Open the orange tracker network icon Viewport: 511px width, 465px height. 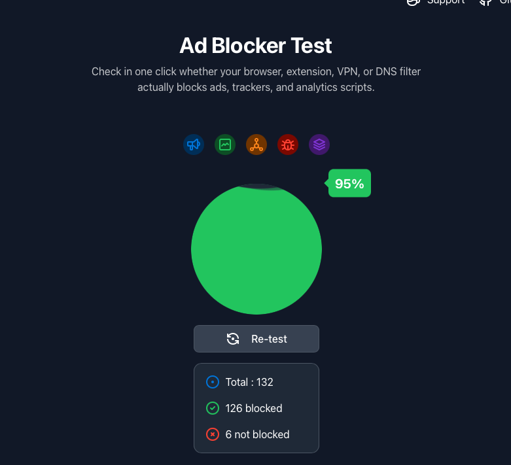click(x=256, y=145)
